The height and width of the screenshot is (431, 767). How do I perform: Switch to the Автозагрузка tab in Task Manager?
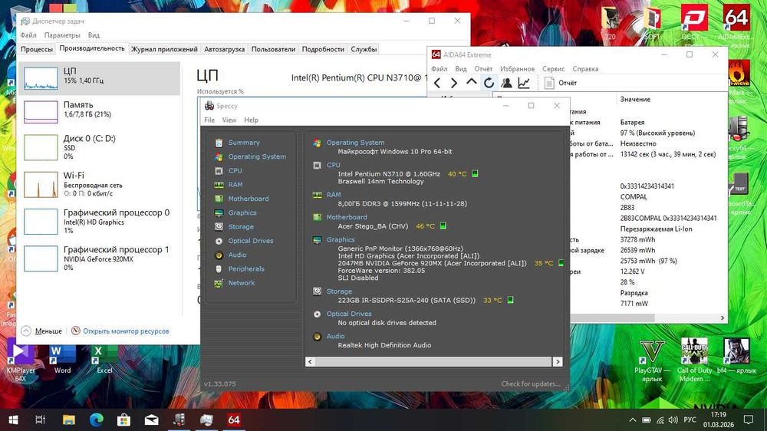tap(225, 49)
